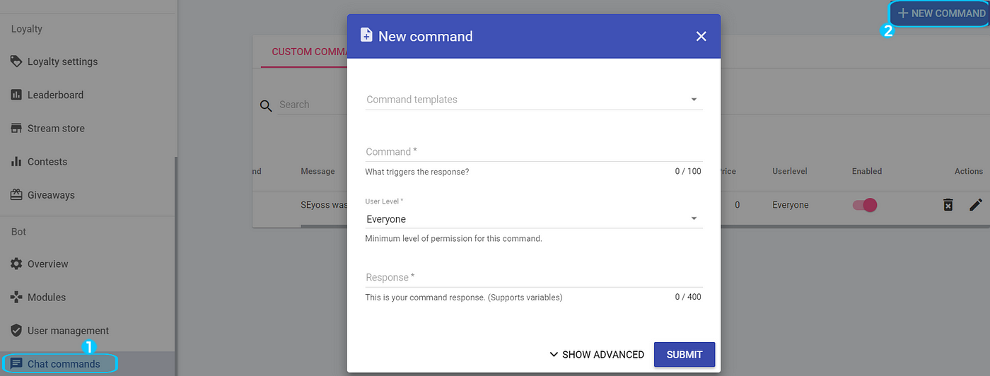Open User management shield icon
990x376 pixels.
click(x=16, y=330)
